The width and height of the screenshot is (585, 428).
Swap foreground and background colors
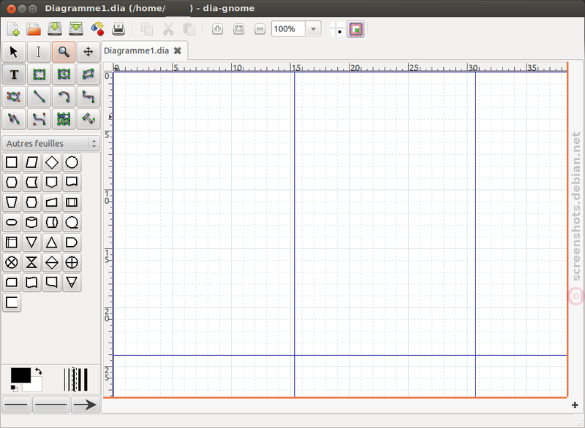[39, 371]
